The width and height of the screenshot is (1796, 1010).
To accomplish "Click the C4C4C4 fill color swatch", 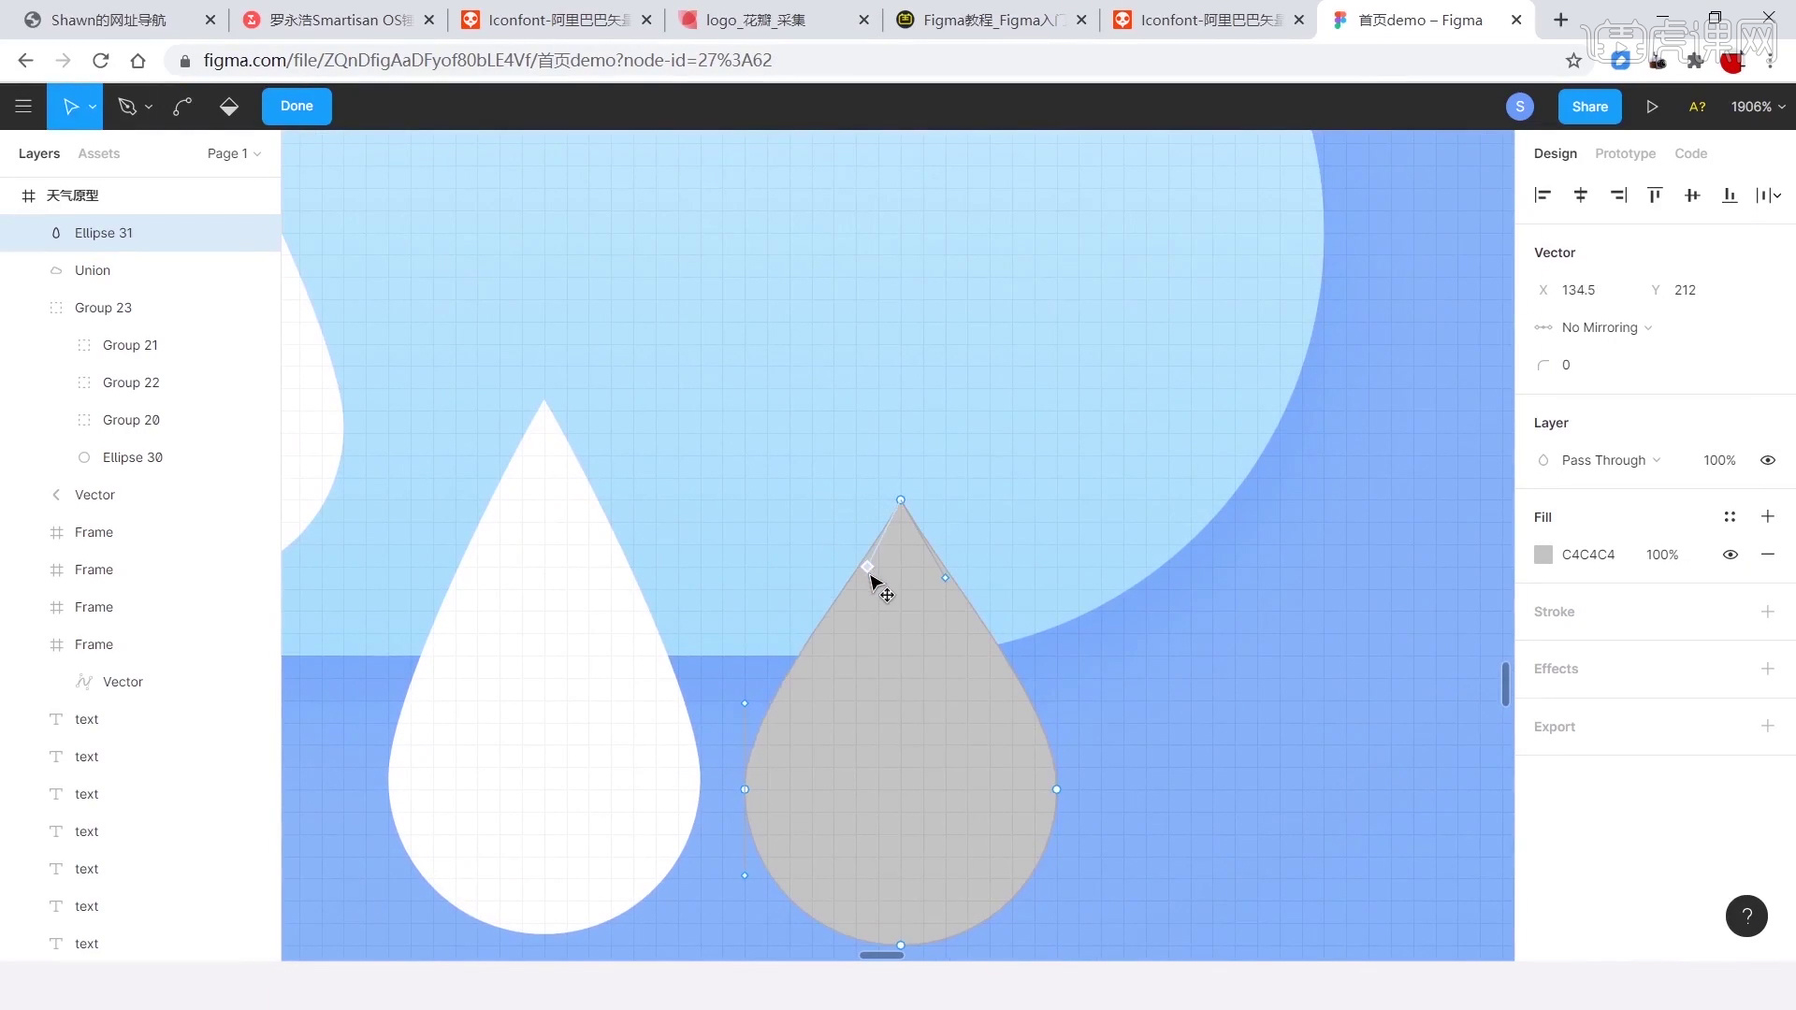I will pyautogui.click(x=1543, y=554).
